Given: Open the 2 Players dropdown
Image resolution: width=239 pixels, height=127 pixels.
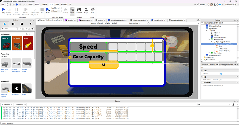Looking at the screenshot, I should 56,11.
